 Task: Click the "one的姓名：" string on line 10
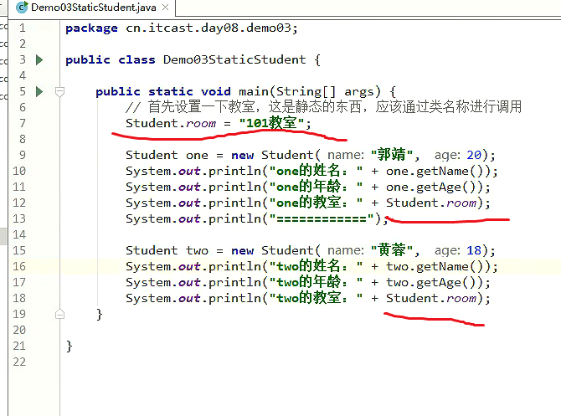coord(316,171)
